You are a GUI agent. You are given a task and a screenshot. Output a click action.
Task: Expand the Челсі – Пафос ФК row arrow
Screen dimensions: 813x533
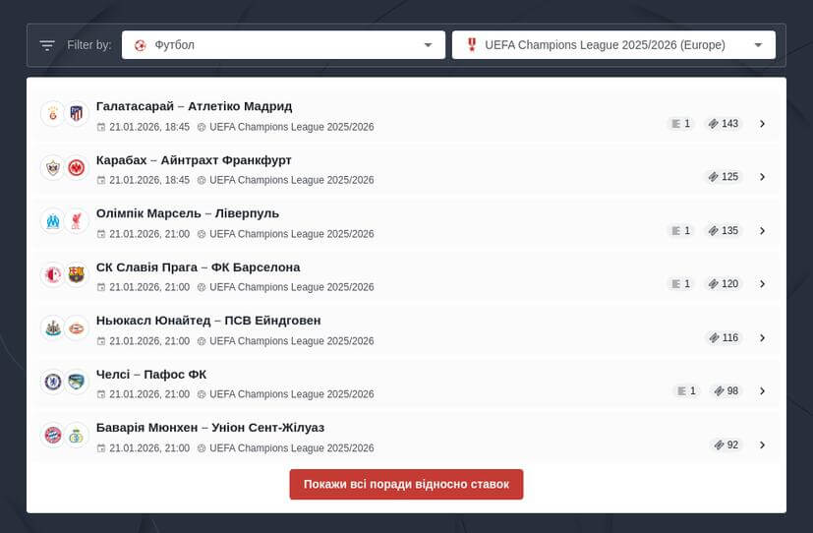762,391
